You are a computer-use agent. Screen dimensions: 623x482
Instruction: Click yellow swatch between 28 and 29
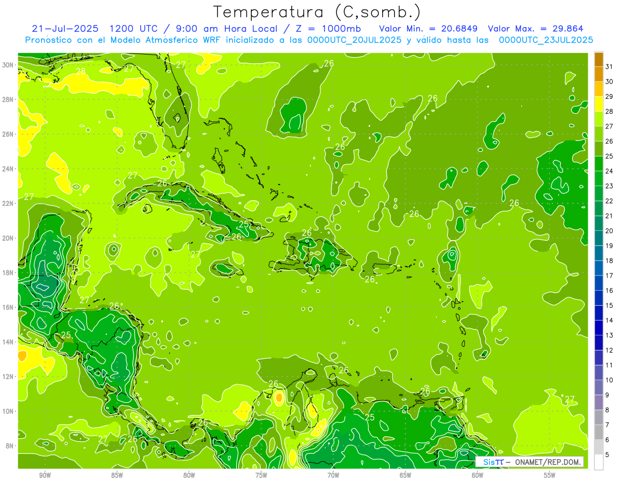(x=599, y=103)
